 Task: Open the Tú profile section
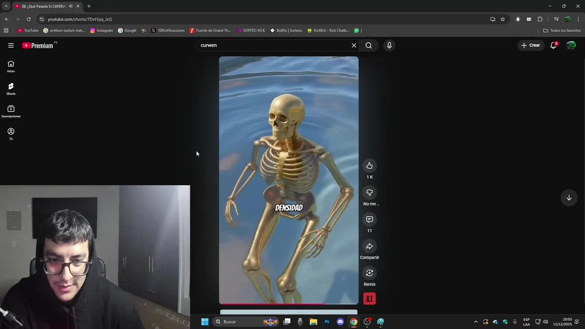pyautogui.click(x=11, y=134)
